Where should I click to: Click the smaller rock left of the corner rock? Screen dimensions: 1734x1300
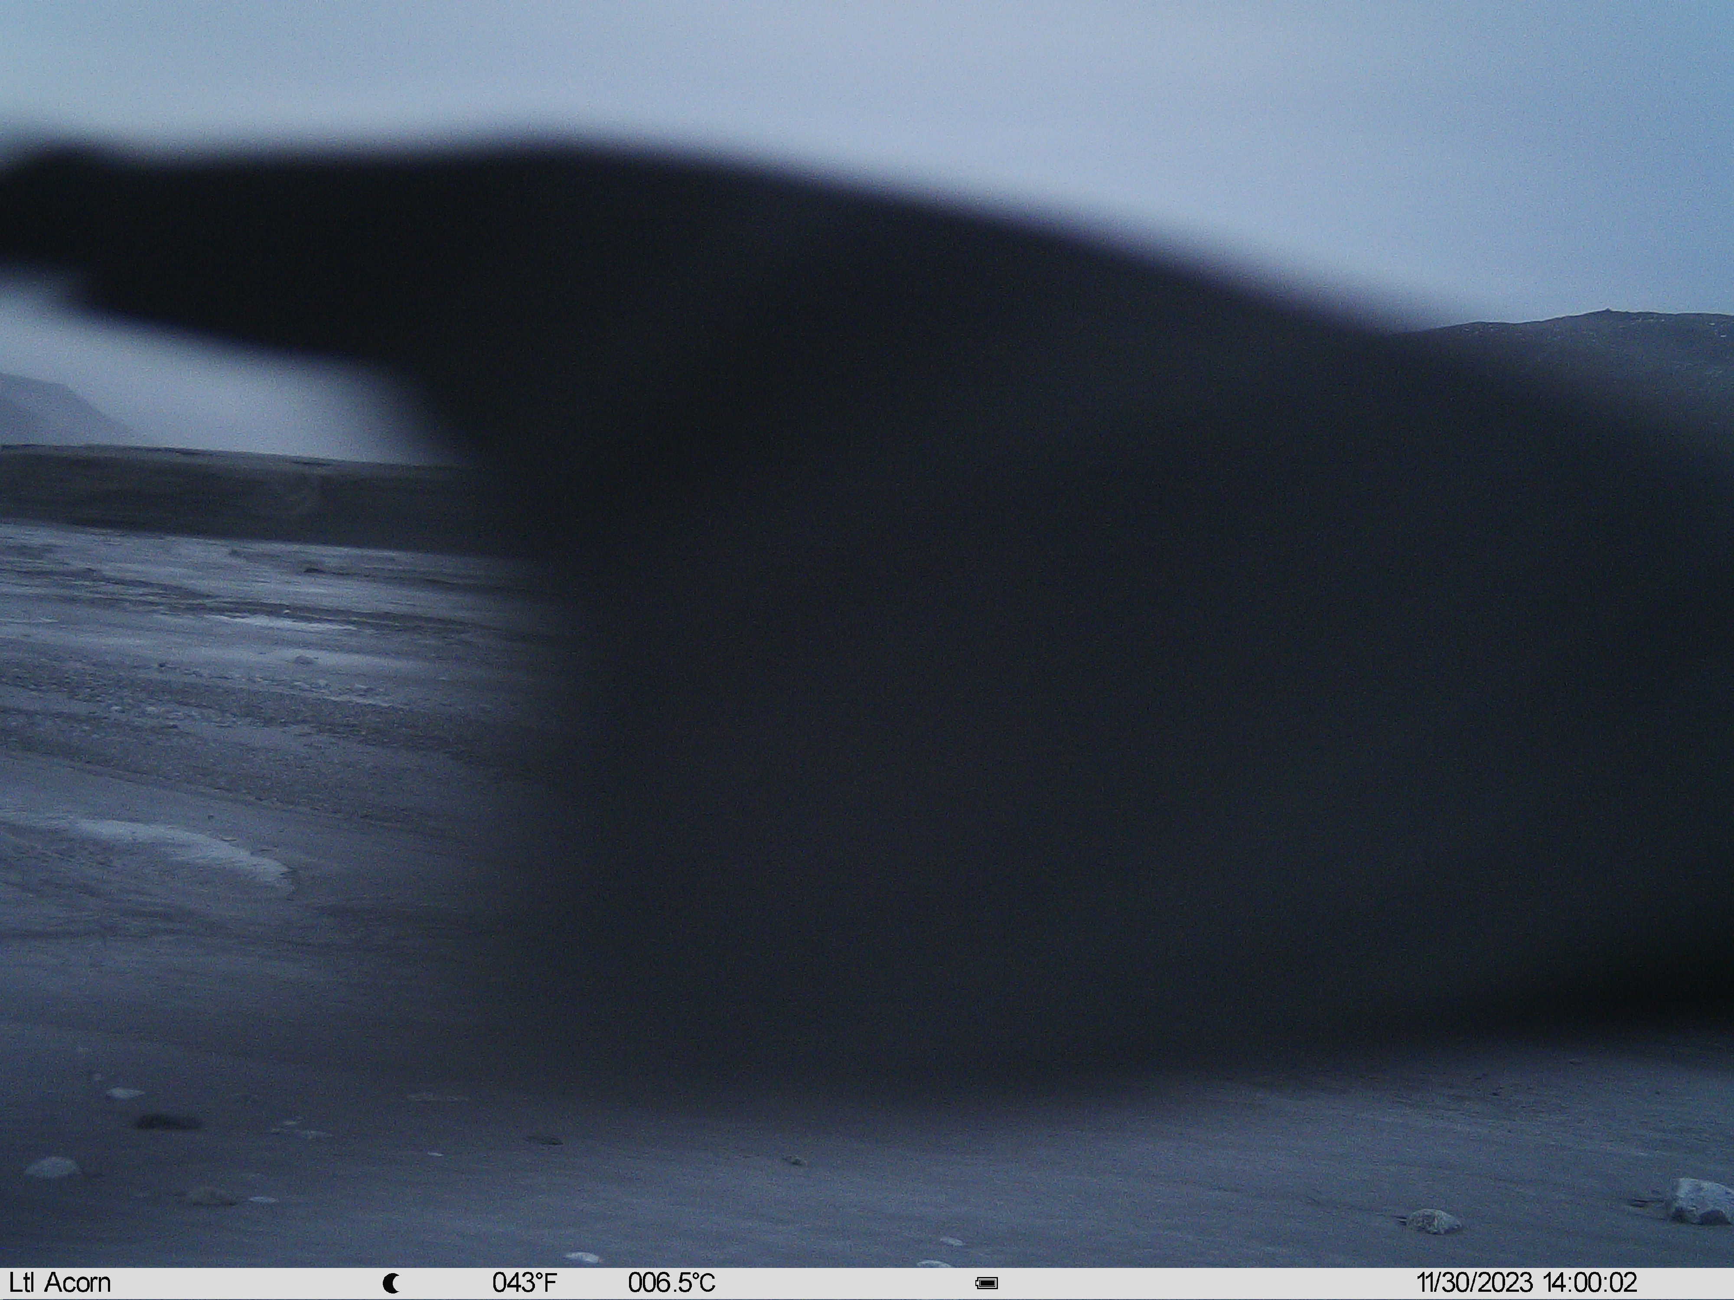[1434, 1221]
